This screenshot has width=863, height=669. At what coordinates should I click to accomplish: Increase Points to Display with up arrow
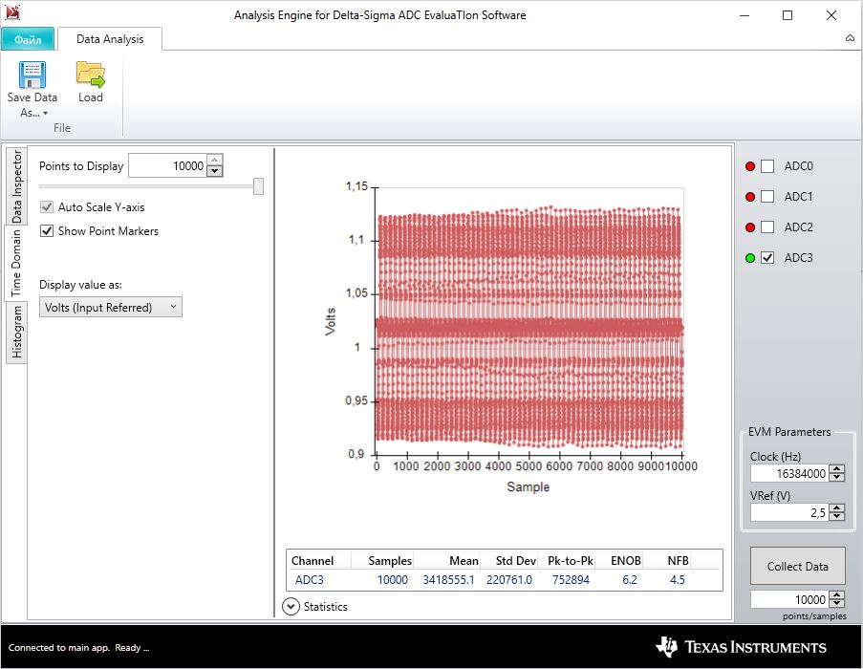click(x=215, y=161)
